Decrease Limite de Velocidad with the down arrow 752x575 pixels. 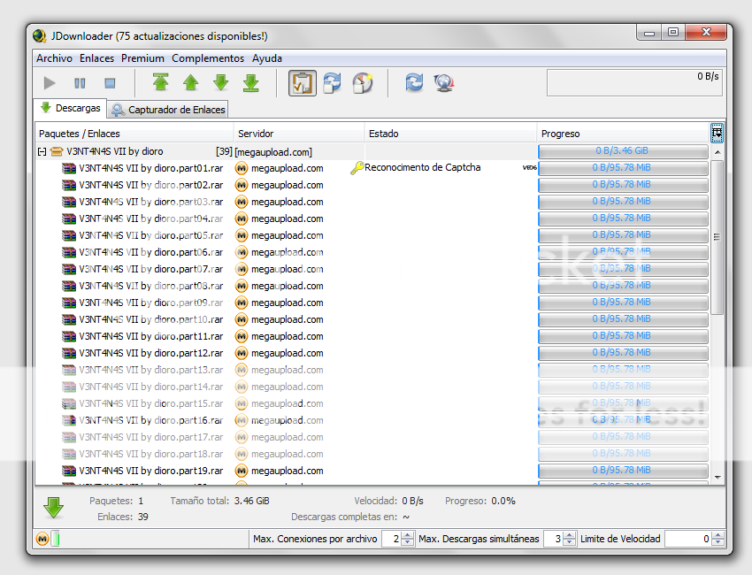(x=717, y=542)
